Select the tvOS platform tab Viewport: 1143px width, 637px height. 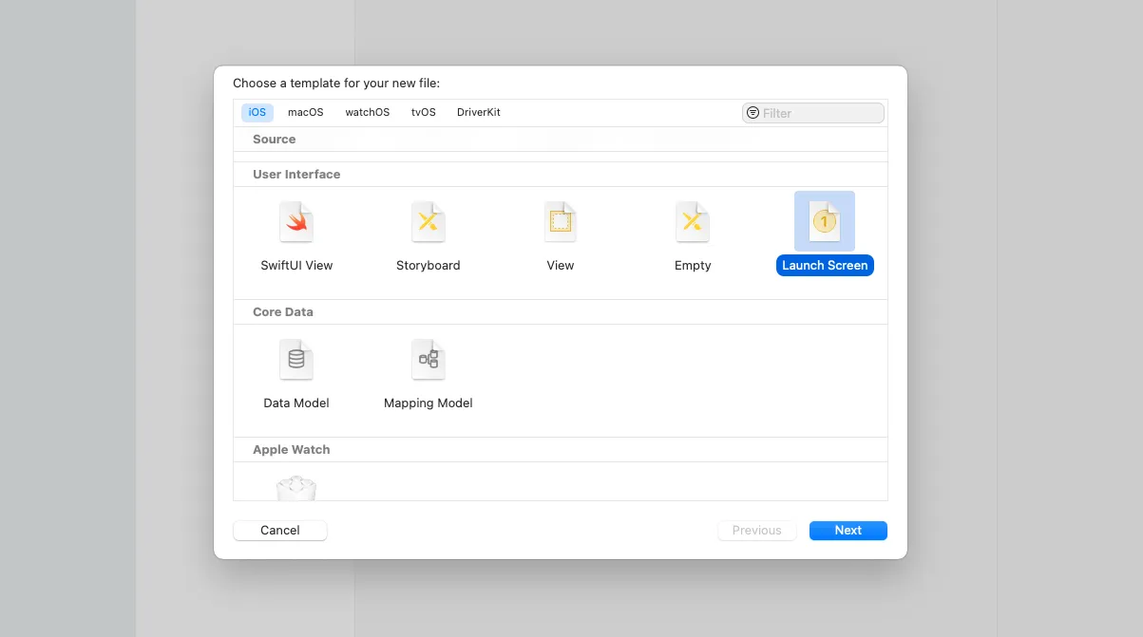[x=424, y=112]
